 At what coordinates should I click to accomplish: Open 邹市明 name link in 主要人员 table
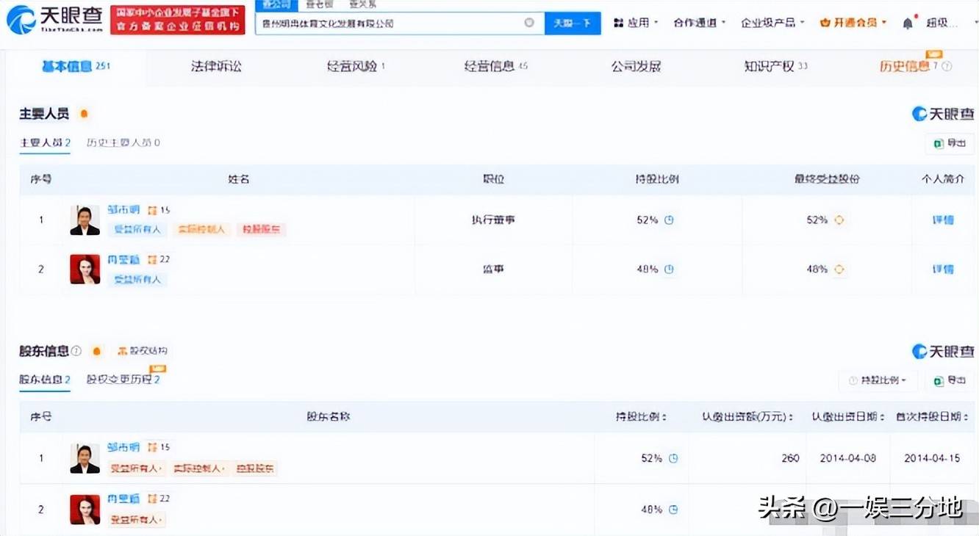(123, 210)
